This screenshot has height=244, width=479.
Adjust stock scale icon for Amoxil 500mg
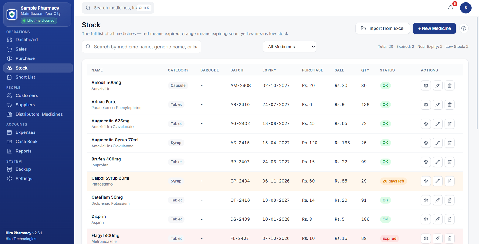click(x=426, y=86)
